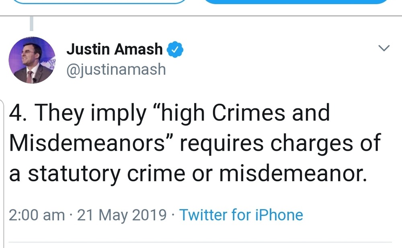
Task: Click the Twitter for iPhone source link
Action: pos(241,215)
